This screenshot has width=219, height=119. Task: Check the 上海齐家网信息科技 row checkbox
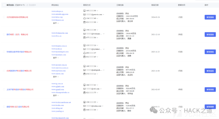point(4,89)
